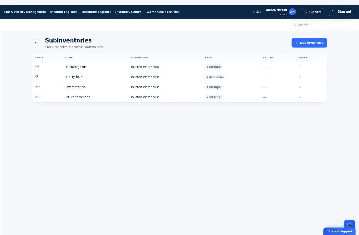Open Site & Facility Management menu

point(25,12)
